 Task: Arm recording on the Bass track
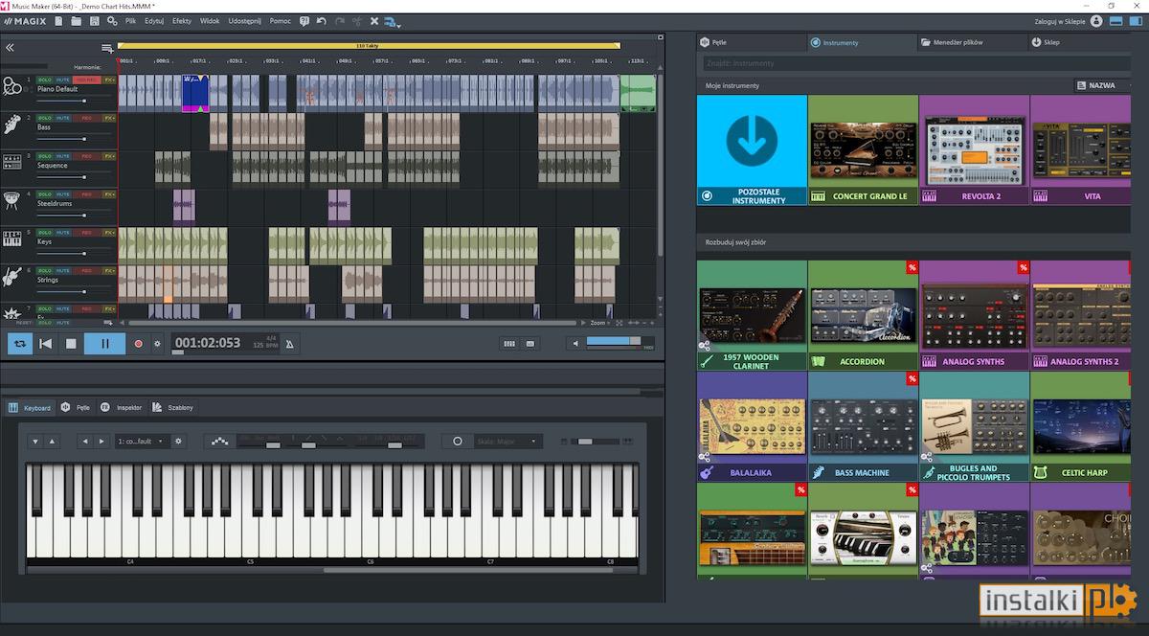coord(87,118)
